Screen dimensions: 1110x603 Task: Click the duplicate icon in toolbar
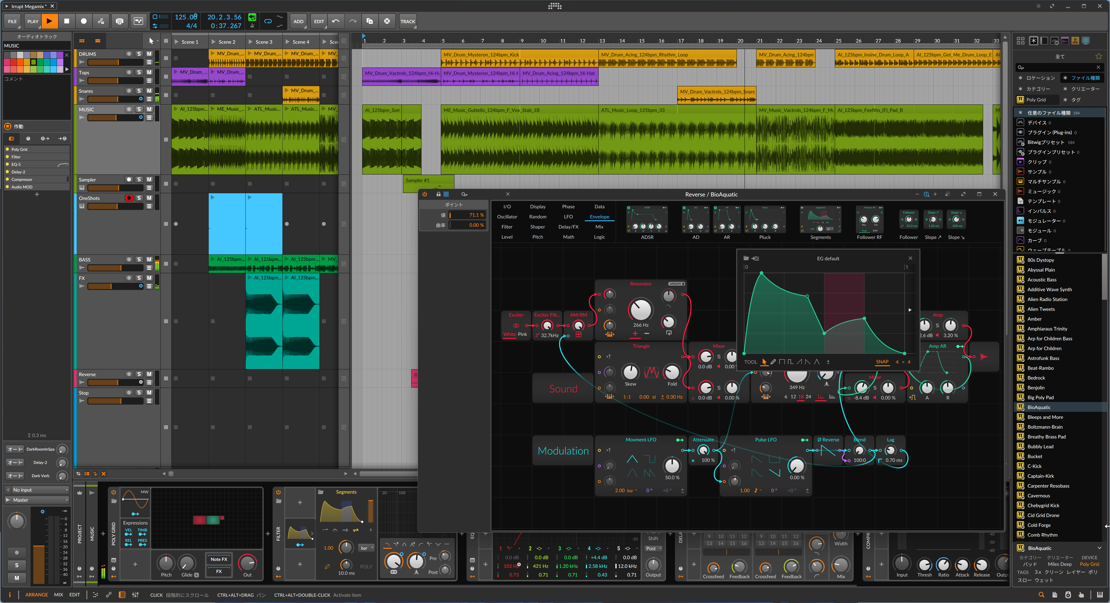[x=370, y=21]
